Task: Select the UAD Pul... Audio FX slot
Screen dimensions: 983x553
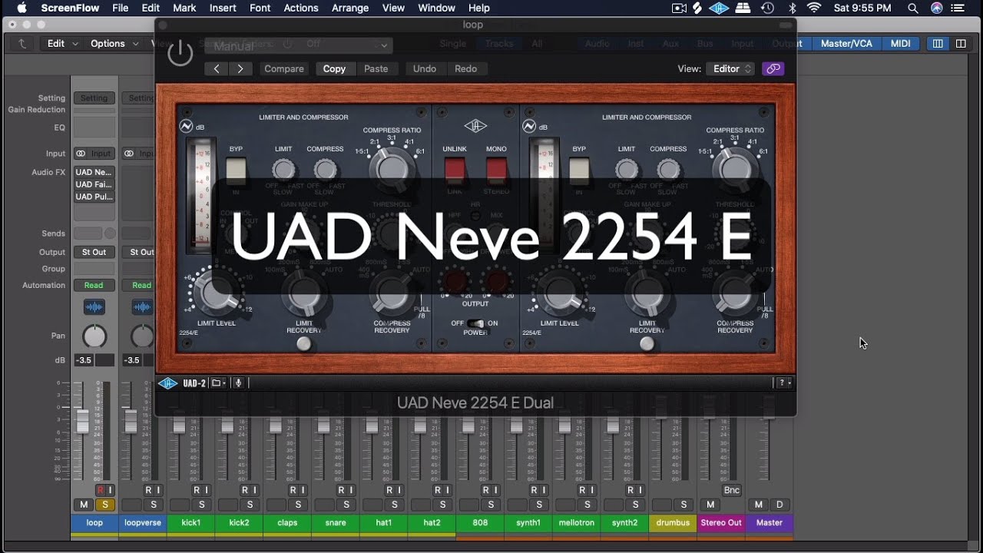Action: point(94,197)
